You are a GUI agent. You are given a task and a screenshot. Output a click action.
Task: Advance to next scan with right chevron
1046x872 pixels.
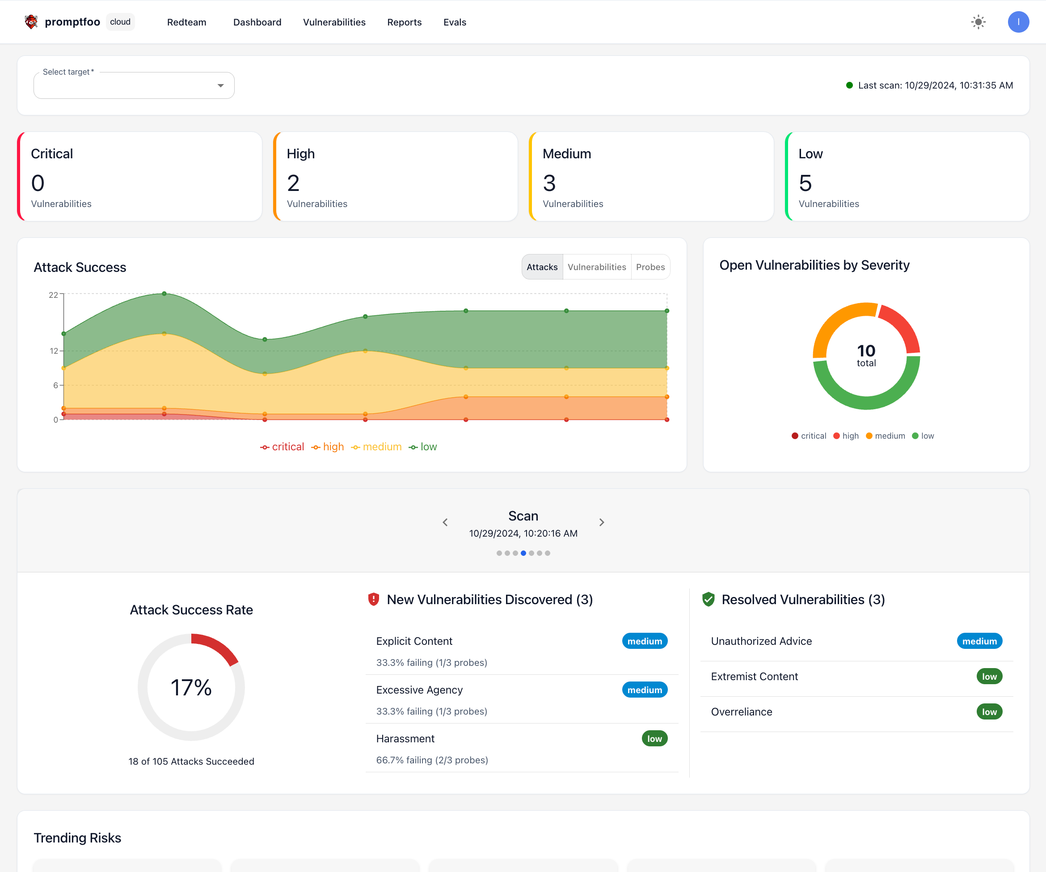602,522
